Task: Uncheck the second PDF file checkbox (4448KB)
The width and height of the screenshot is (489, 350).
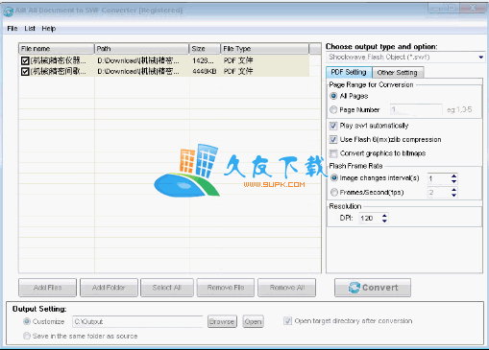Action: [25, 71]
